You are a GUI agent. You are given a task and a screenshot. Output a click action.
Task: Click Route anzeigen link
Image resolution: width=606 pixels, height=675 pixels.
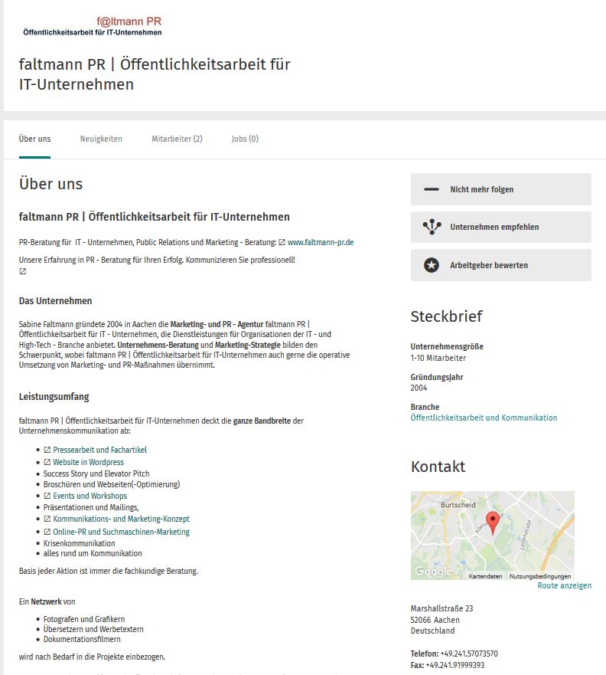coord(565,585)
